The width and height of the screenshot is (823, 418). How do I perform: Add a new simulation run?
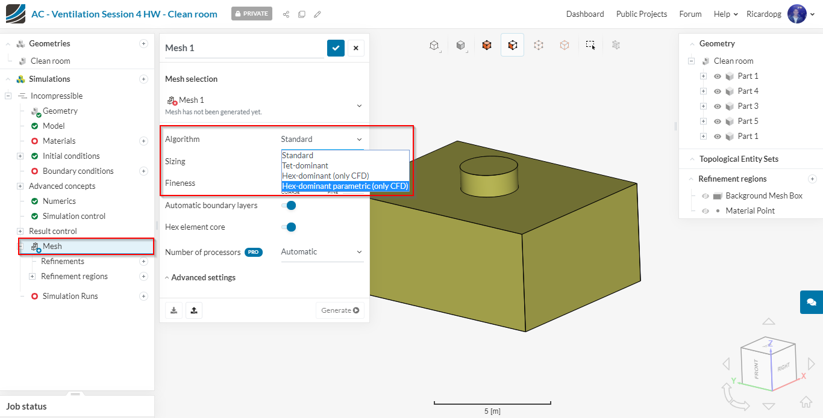(143, 296)
